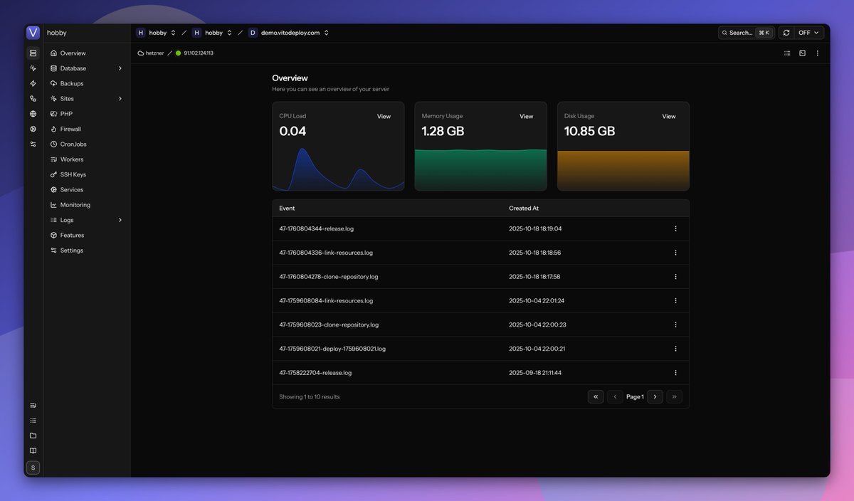854x501 pixels.
Task: Open SSH Keys in the sidebar
Action: [87, 174]
